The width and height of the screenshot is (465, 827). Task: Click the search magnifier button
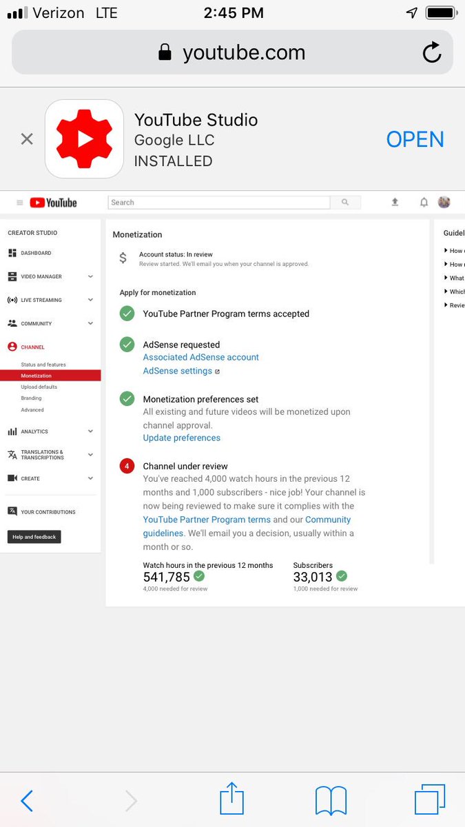345,203
